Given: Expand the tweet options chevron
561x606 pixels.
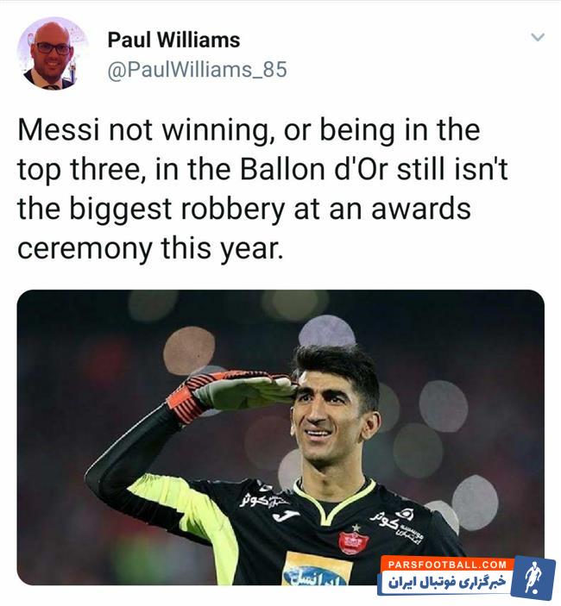Looking at the screenshot, I should point(538,37).
